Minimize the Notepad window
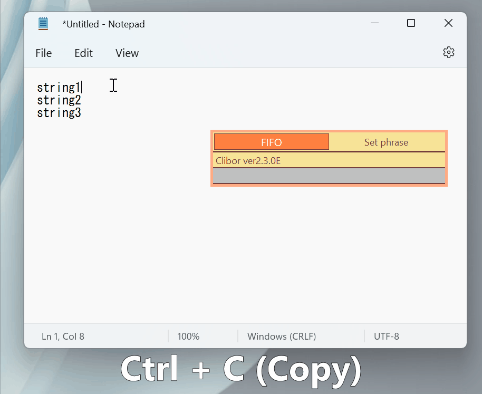This screenshot has width=482, height=394. [x=374, y=23]
